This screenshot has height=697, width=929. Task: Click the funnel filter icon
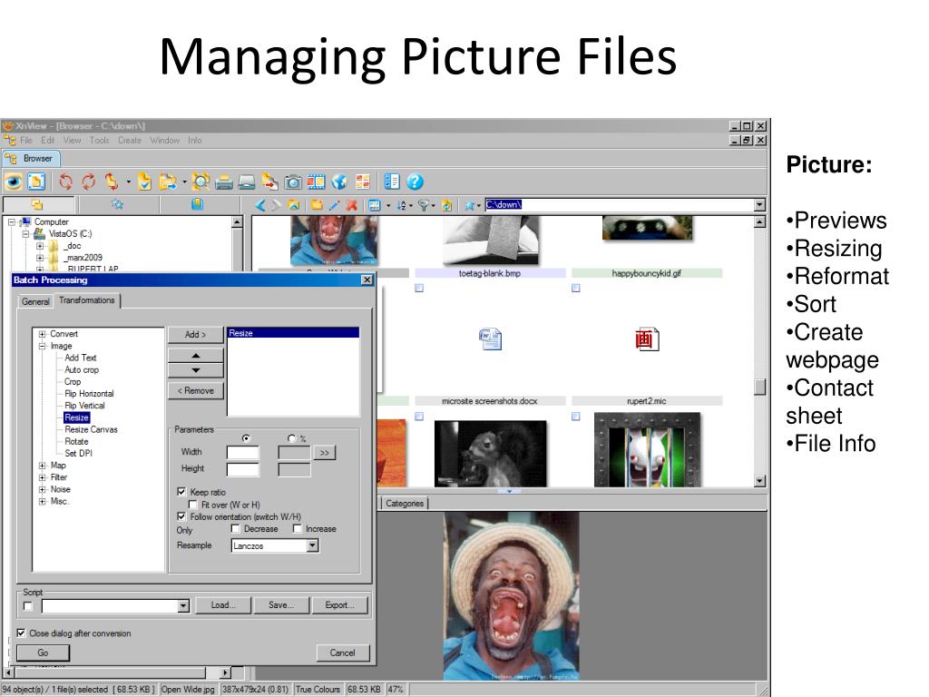click(x=423, y=205)
